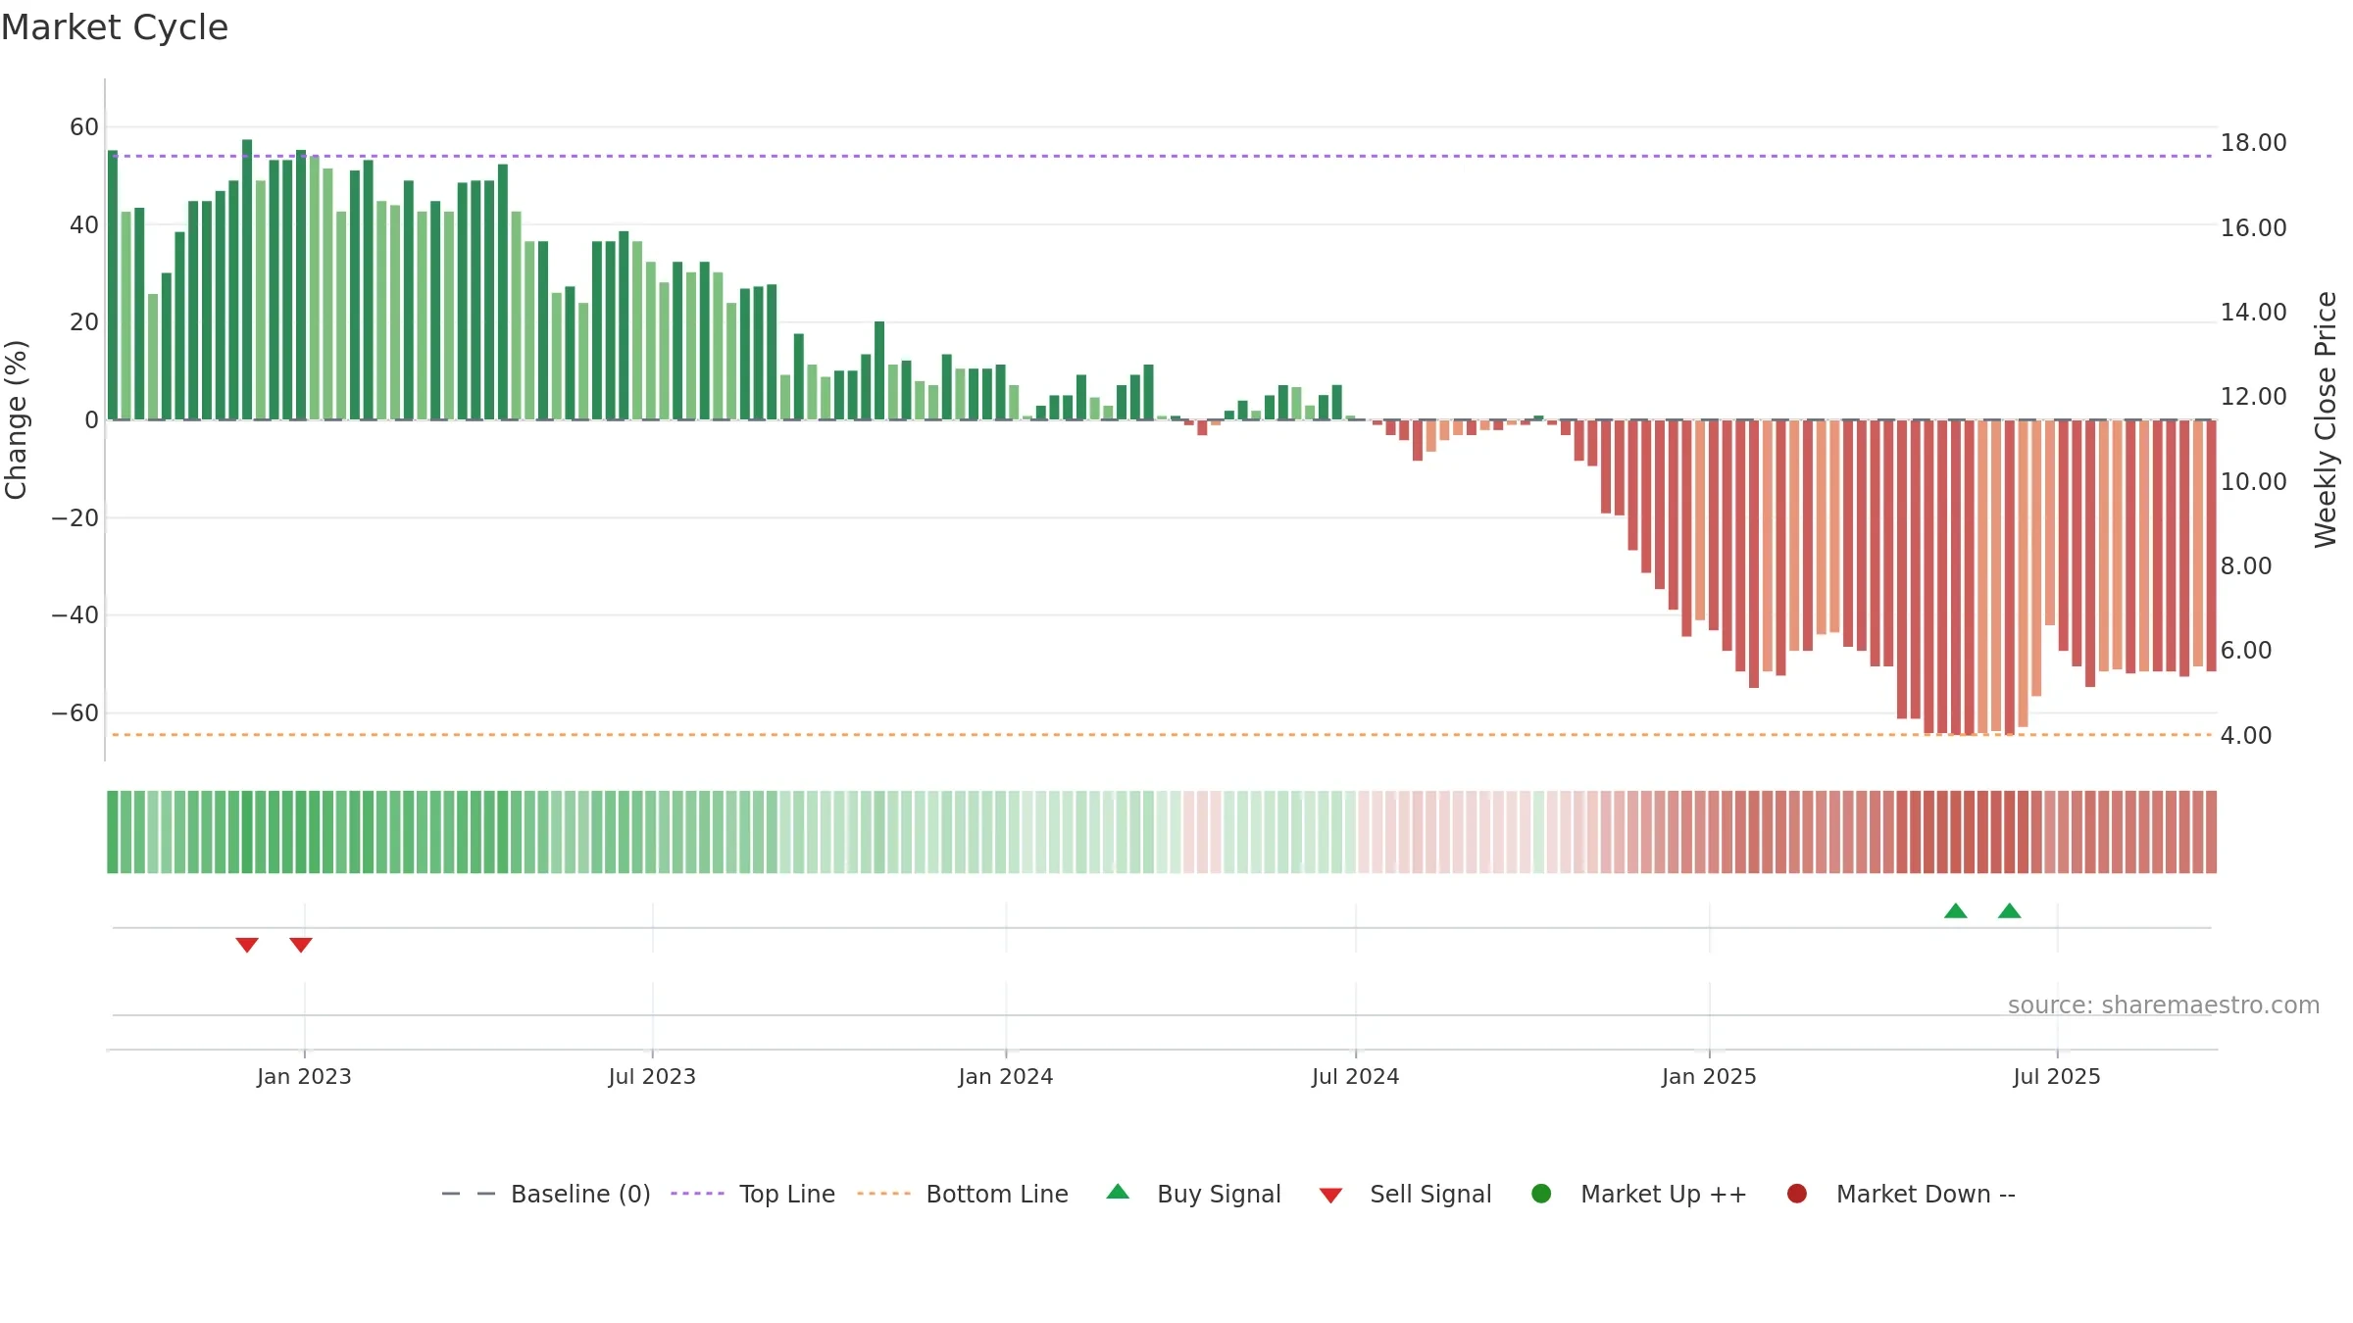Click the 12.00 price axis value

coord(2253,396)
